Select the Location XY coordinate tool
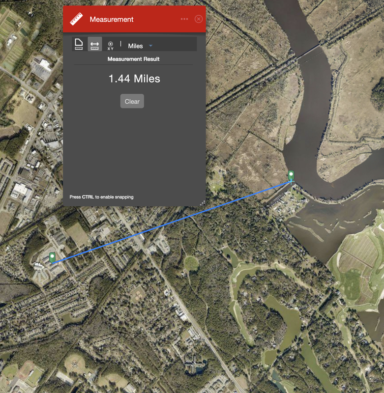384x393 pixels. tap(110, 46)
